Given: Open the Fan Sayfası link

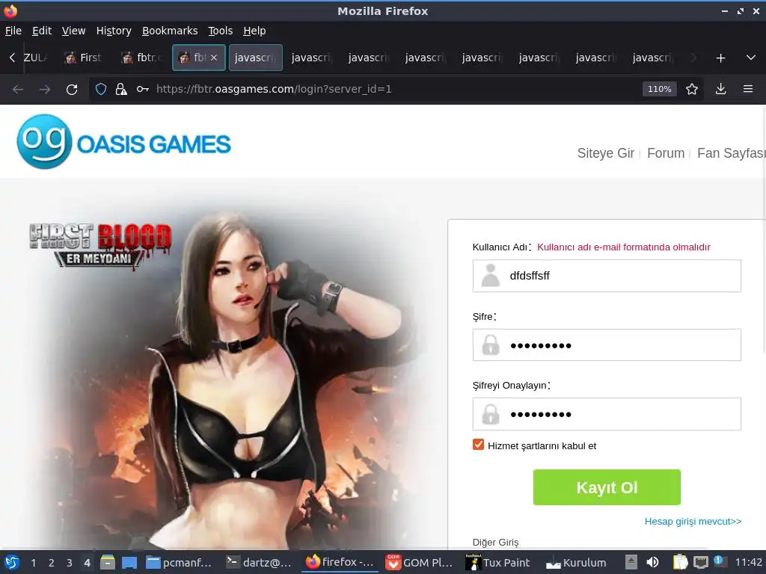Looking at the screenshot, I should click(x=731, y=153).
